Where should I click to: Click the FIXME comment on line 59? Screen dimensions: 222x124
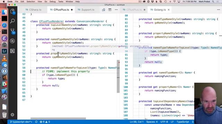[66, 71]
